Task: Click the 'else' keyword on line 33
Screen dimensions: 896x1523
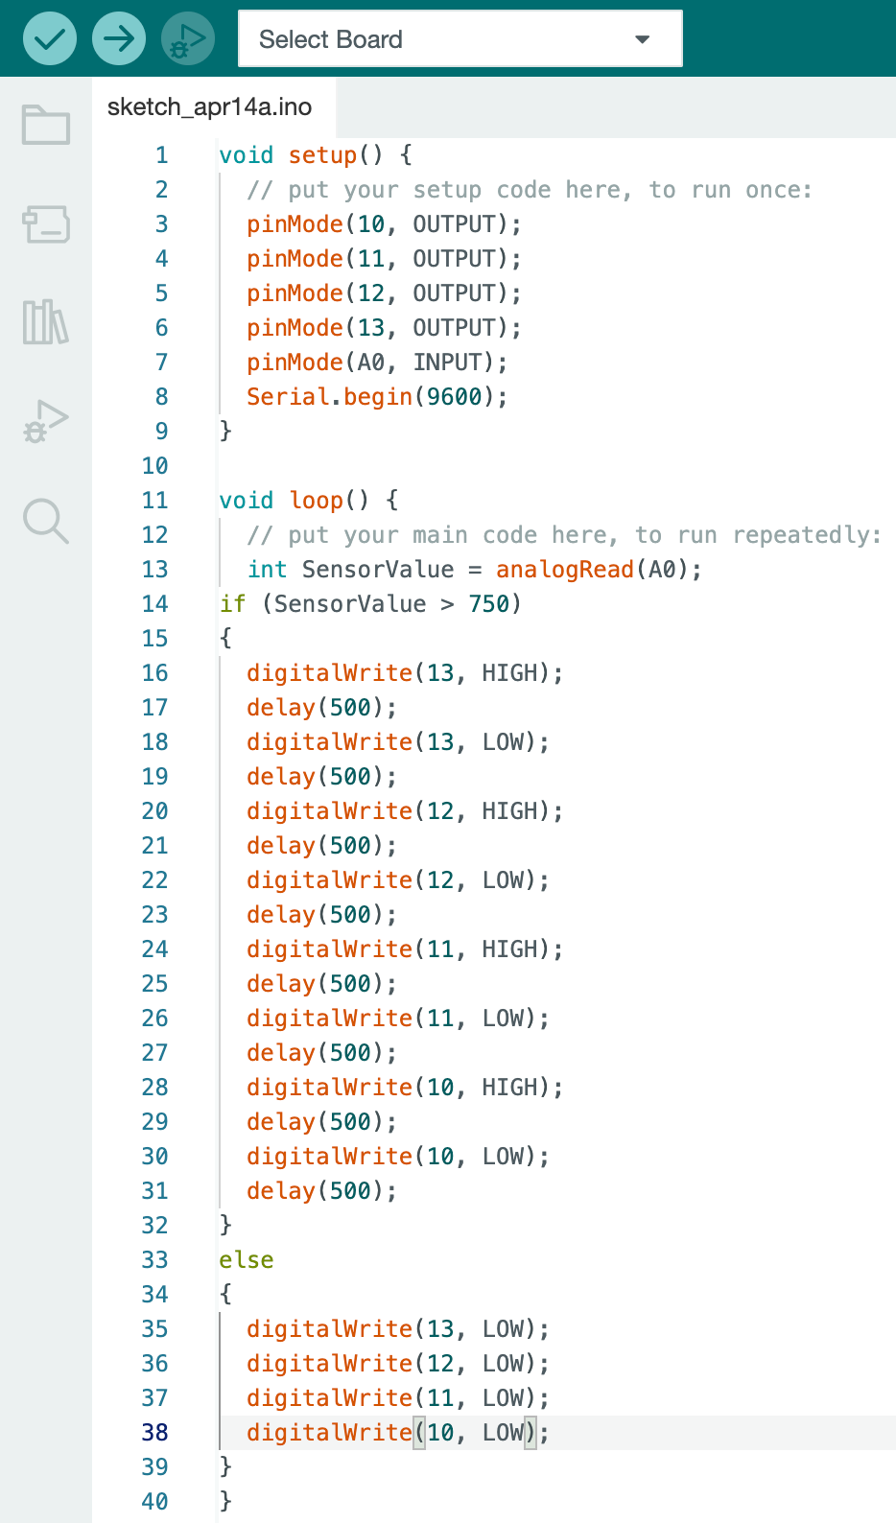Action: pyautogui.click(x=247, y=1260)
